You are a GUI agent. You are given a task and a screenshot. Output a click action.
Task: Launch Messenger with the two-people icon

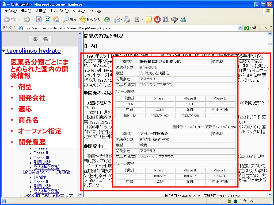tap(183, 19)
